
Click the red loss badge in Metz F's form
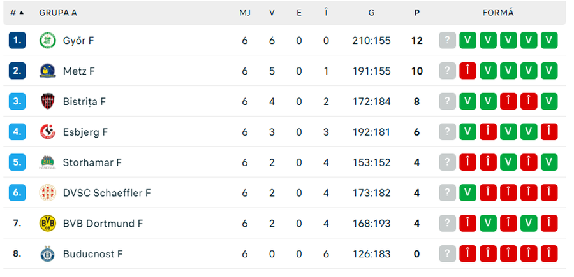coord(468,71)
